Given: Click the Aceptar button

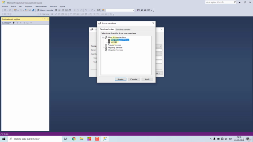Looking at the screenshot, I should [x=121, y=80].
